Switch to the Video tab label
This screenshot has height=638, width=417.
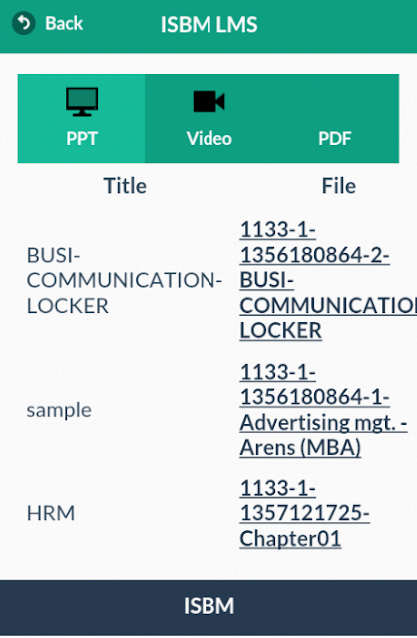pos(208,139)
